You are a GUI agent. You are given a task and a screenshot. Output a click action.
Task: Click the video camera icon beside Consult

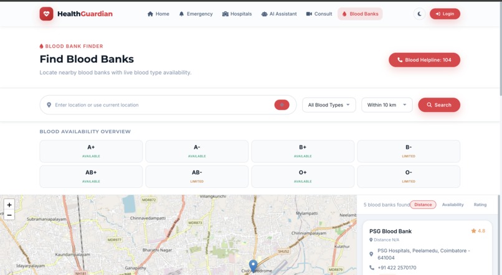[x=309, y=14]
